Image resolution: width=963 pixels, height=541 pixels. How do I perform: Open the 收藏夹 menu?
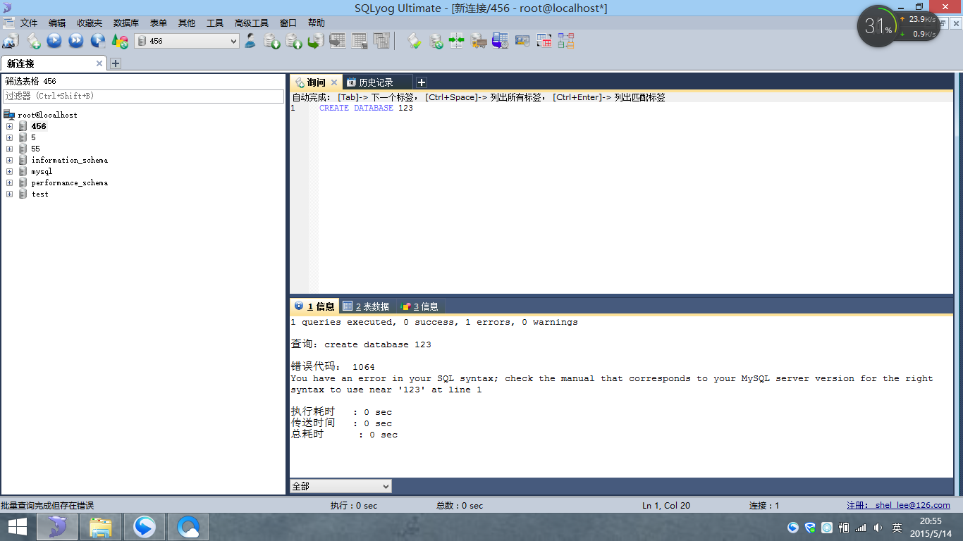tap(90, 23)
